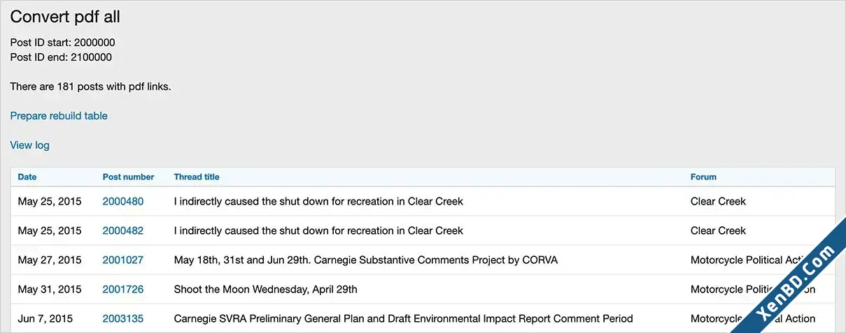Screen dimensions: 846x333
Task: Open post number 2001027
Action: [123, 260]
